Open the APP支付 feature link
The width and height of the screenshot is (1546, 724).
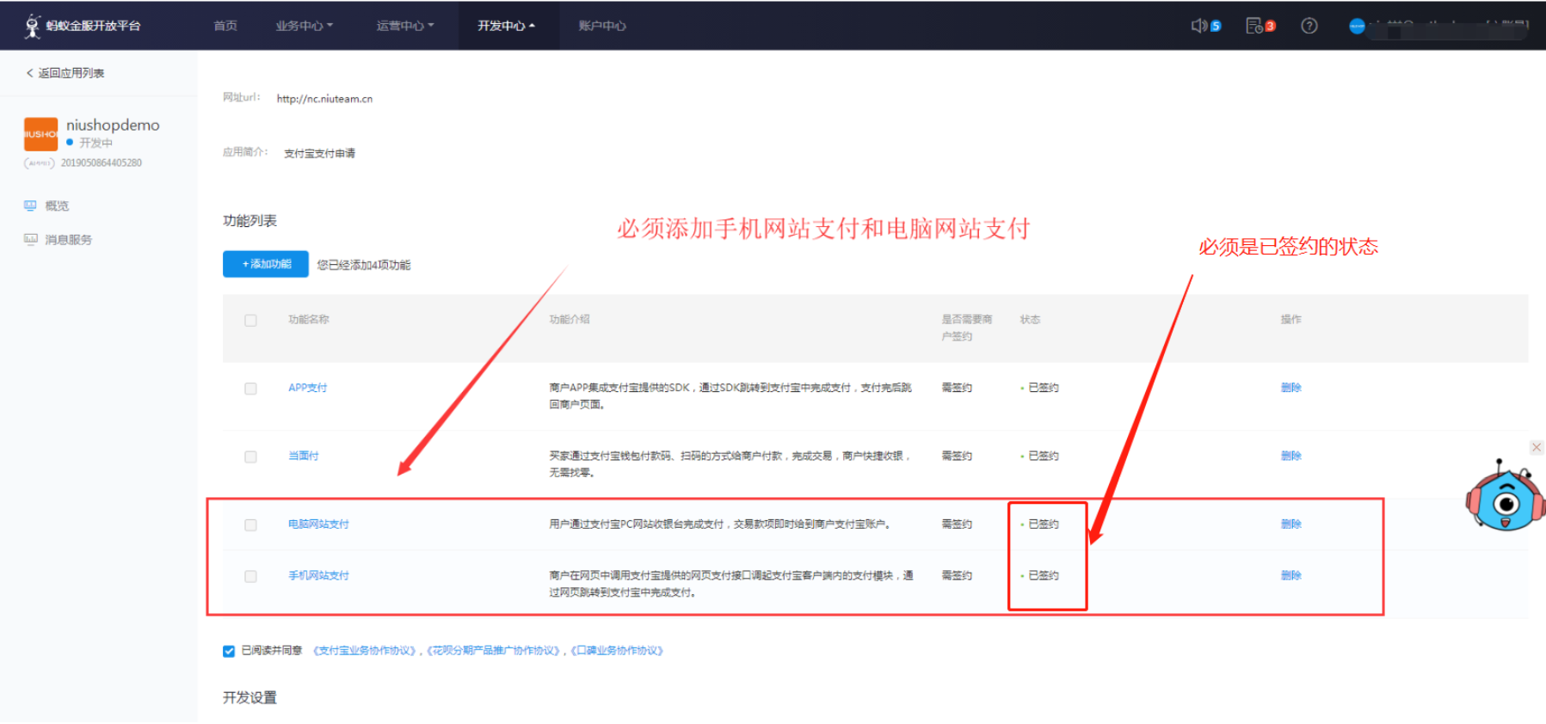307,388
